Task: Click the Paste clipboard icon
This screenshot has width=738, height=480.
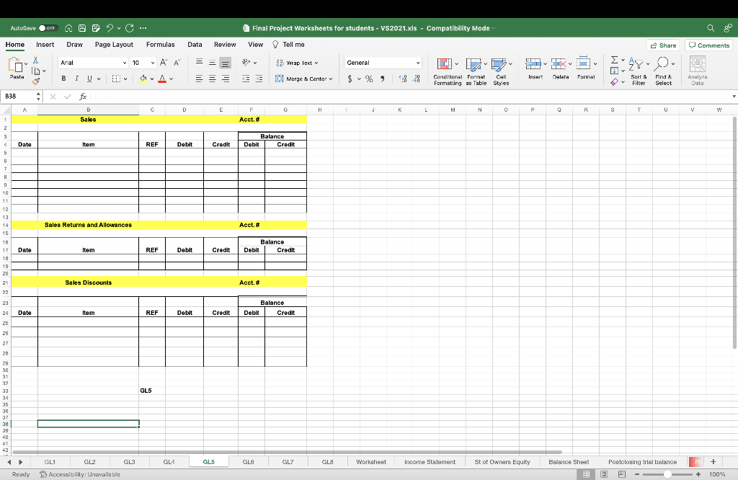Action: pos(16,66)
